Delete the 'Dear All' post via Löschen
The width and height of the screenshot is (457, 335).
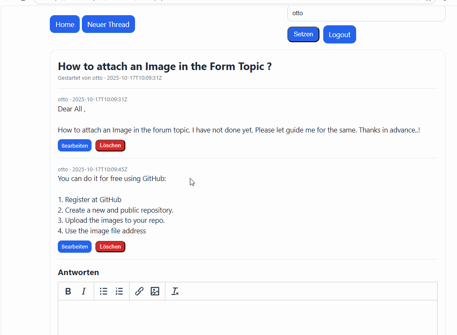[x=110, y=146]
